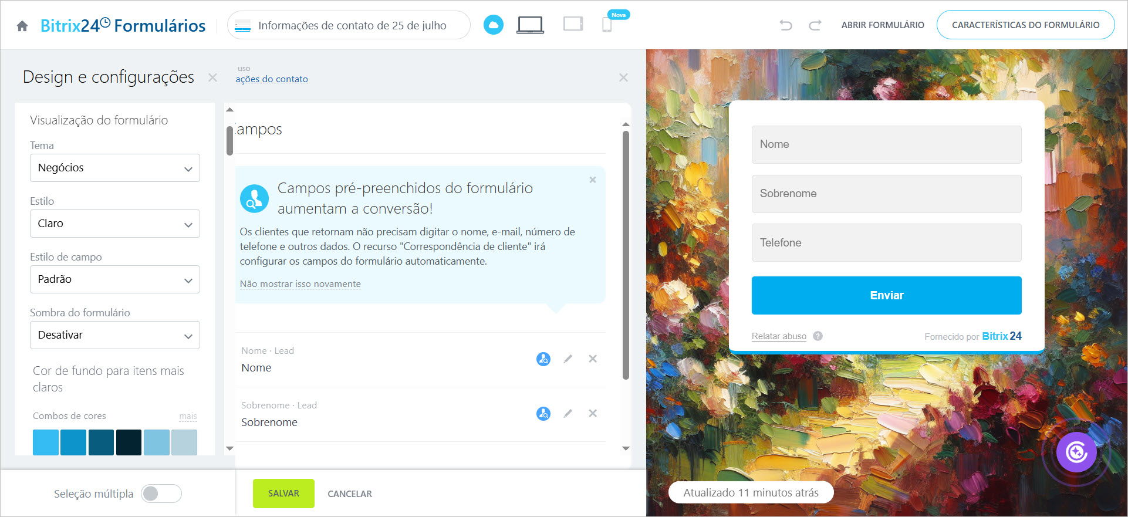
Task: Open CARACTERÍSTICAS DO FORMULÁRIO
Action: tap(1025, 25)
